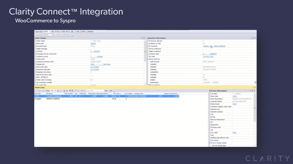Open the Parallax customer branch link
Viewport: 293px width, 164px height.
point(97,56)
